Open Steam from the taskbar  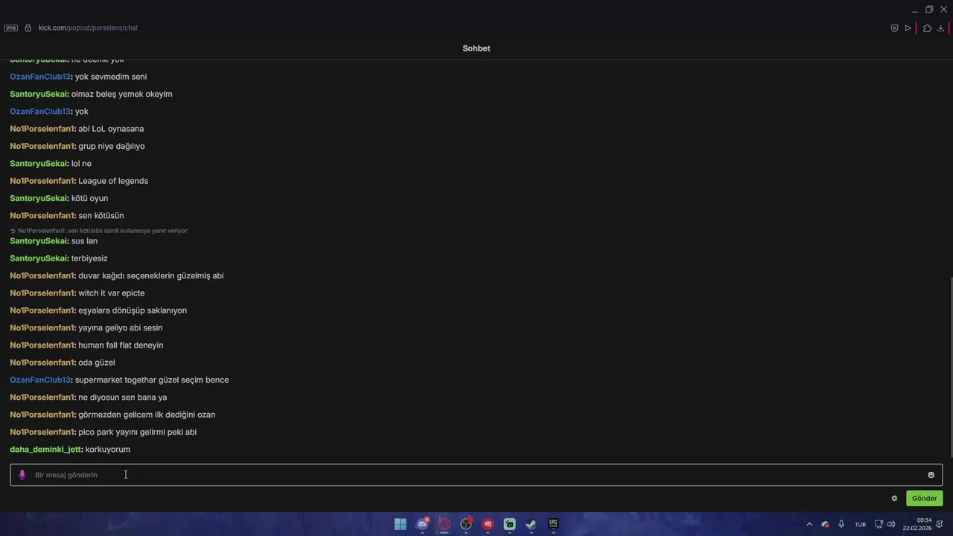531,524
